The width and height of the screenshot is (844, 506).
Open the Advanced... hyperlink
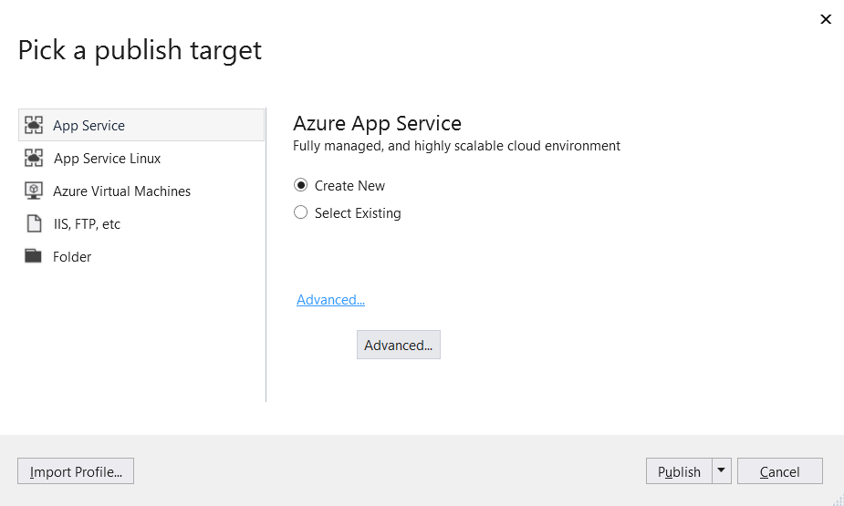330,300
